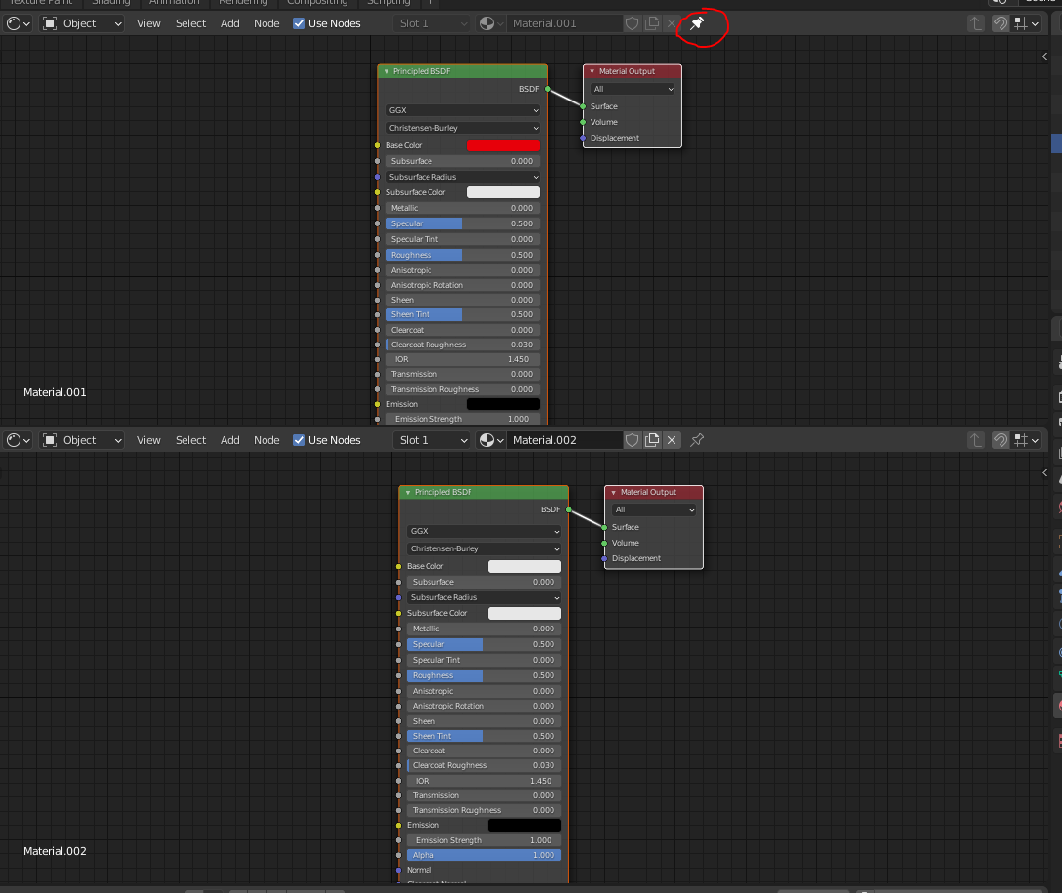The width and height of the screenshot is (1062, 893).
Task: Show sidebar using arrow in lower editor
Action: (1045, 472)
